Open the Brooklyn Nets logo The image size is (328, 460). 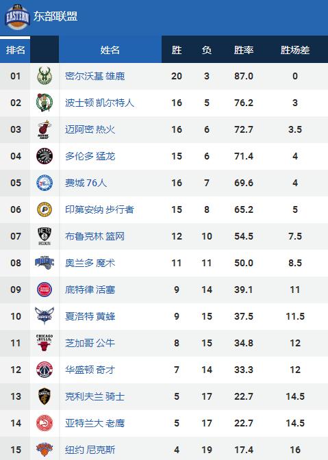click(45, 236)
